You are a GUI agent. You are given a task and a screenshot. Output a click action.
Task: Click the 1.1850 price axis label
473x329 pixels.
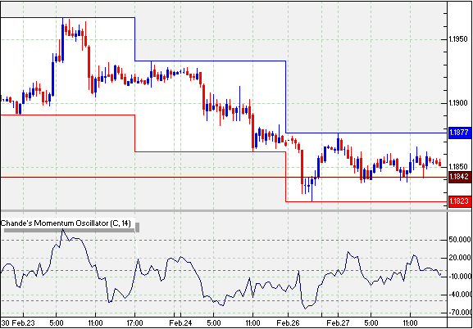click(x=460, y=167)
